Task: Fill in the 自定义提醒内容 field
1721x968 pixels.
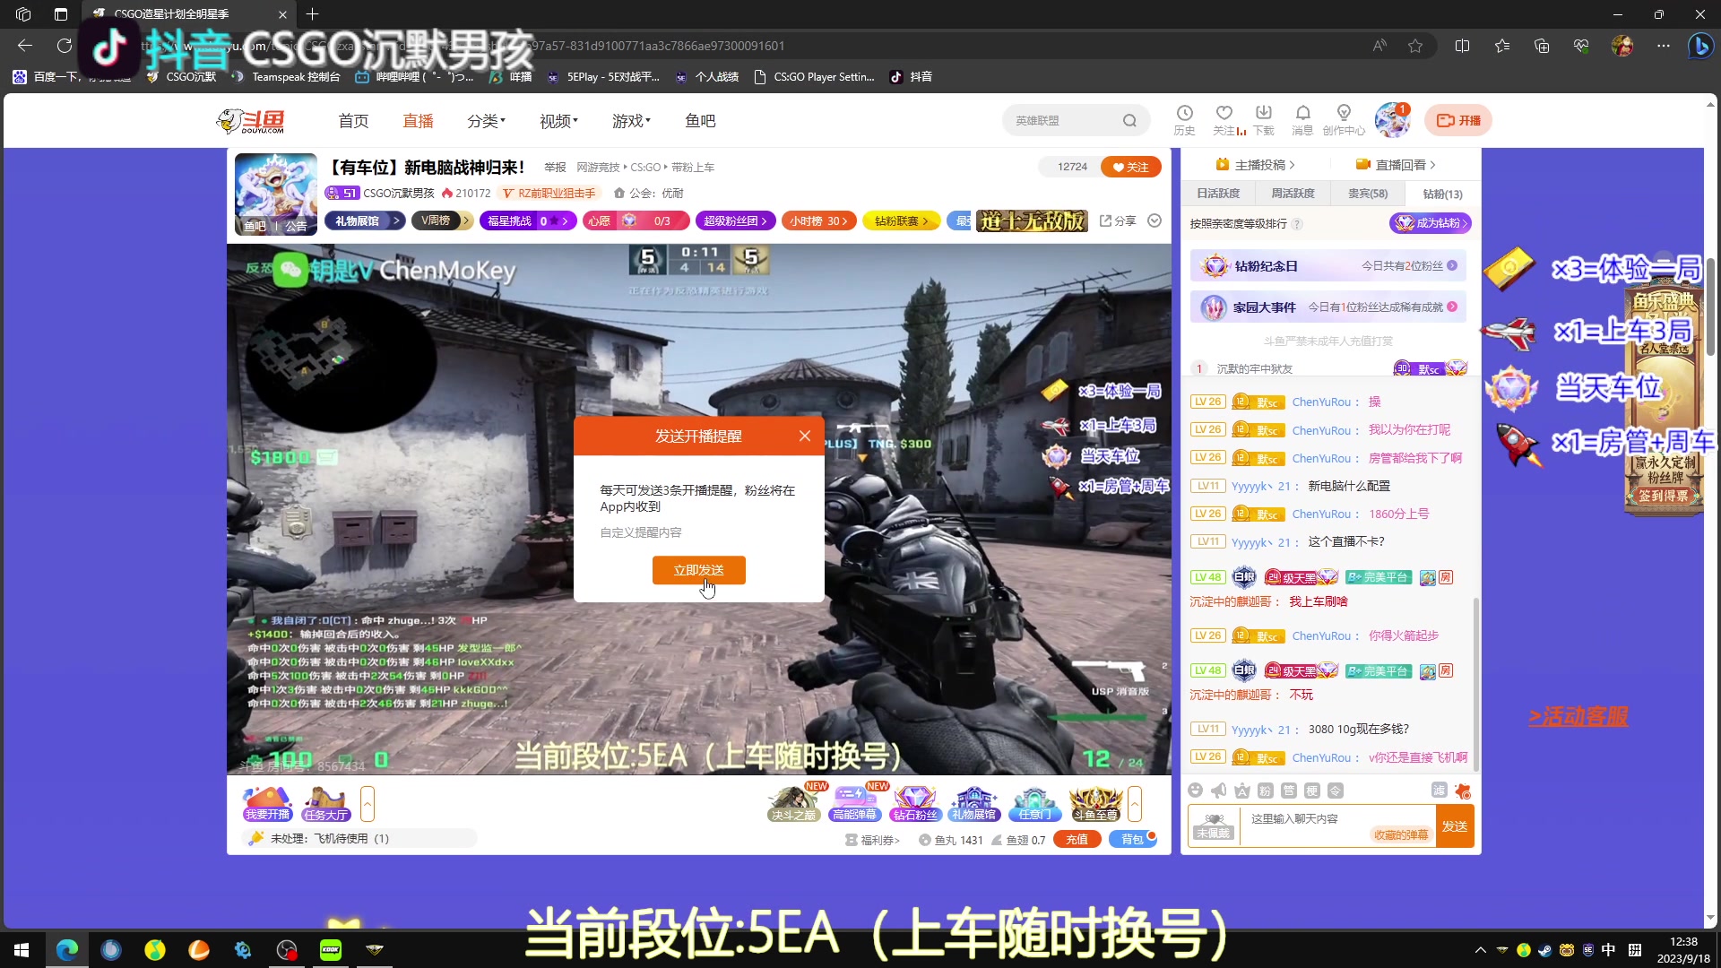Action: [697, 532]
